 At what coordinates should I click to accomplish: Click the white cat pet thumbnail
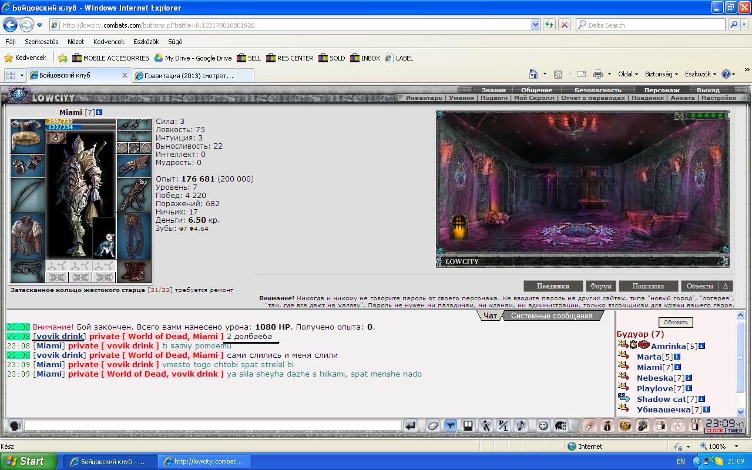[x=104, y=239]
